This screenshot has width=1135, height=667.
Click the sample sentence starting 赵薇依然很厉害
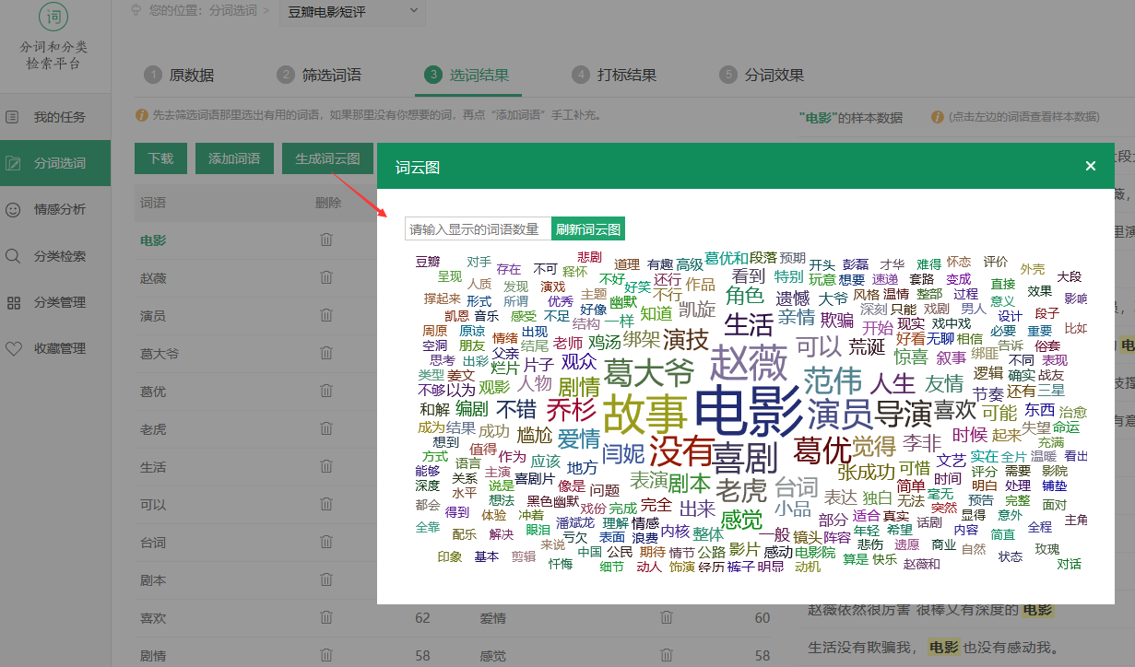pyautogui.click(x=929, y=610)
